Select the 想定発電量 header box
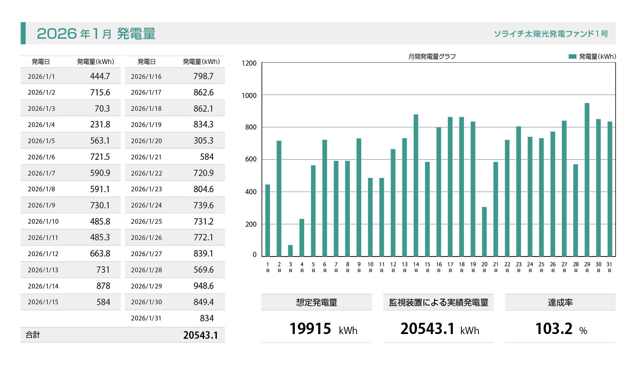 317,303
